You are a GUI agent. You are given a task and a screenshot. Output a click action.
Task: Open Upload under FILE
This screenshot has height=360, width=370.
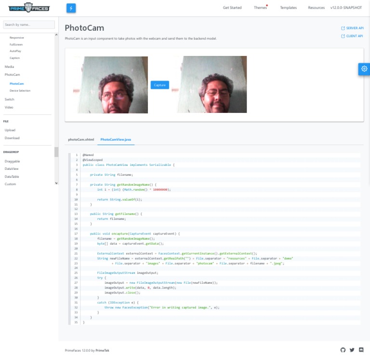coord(10,130)
